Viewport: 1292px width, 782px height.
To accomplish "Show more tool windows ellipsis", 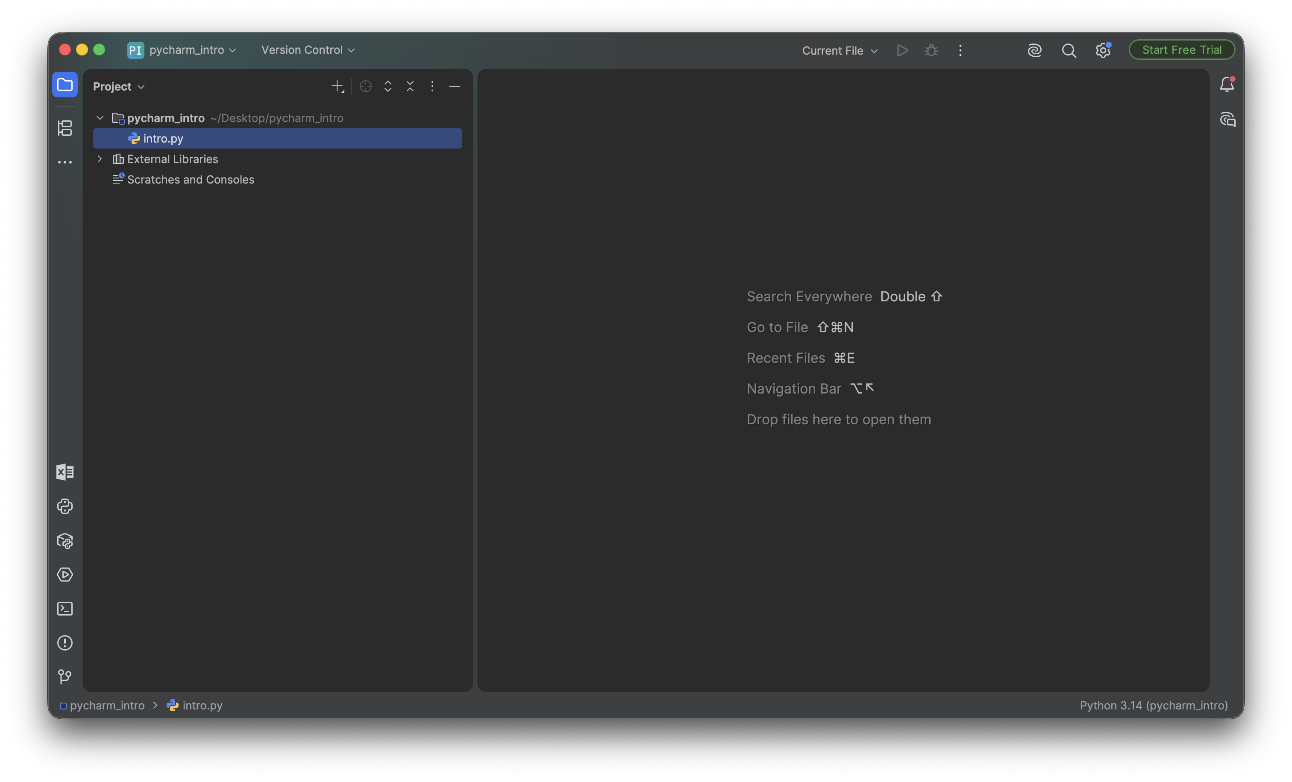I will pyautogui.click(x=65, y=162).
